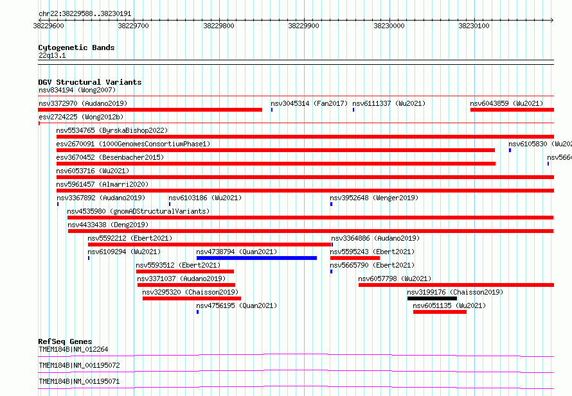Click ruler position 38229900
Image resolution: width=572 pixels, height=396 pixels.
click(x=304, y=26)
